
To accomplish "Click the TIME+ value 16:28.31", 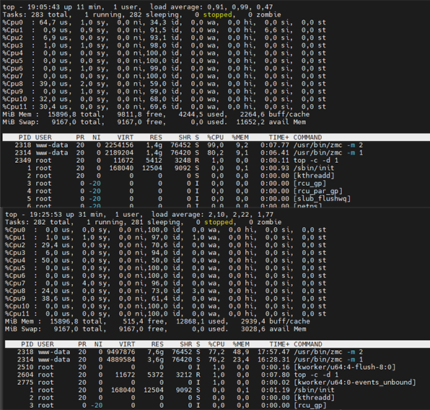I will tap(273, 360).
